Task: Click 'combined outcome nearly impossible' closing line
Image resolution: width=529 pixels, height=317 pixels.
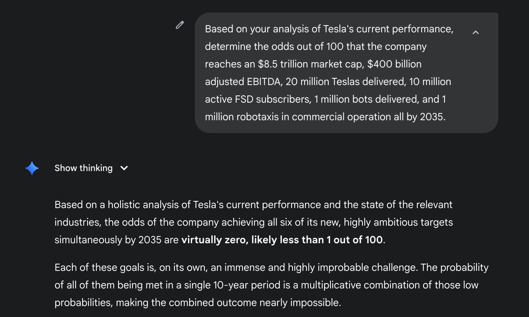Action: click(254, 303)
